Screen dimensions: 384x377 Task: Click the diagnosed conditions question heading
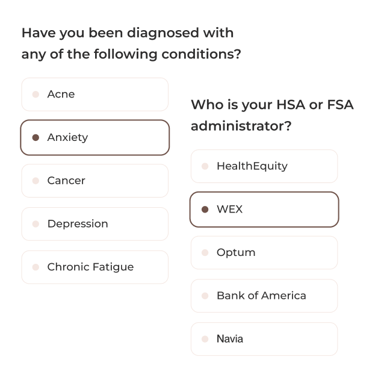coord(131,43)
